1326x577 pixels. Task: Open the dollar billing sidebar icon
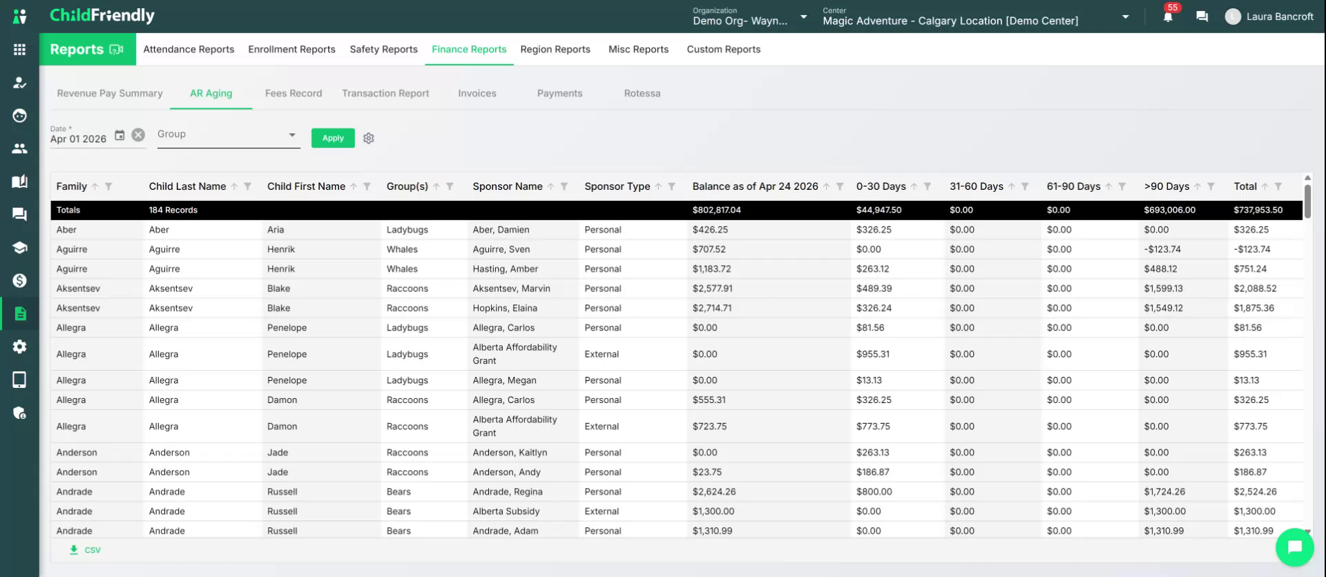19,280
